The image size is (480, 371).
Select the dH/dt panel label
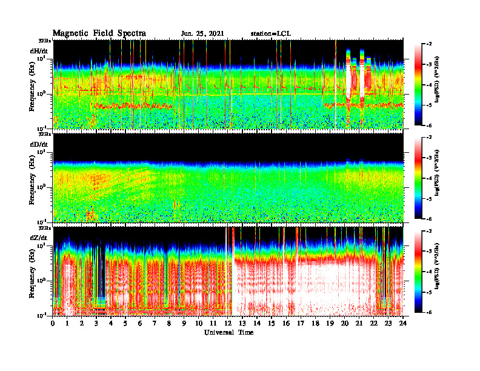(x=39, y=51)
